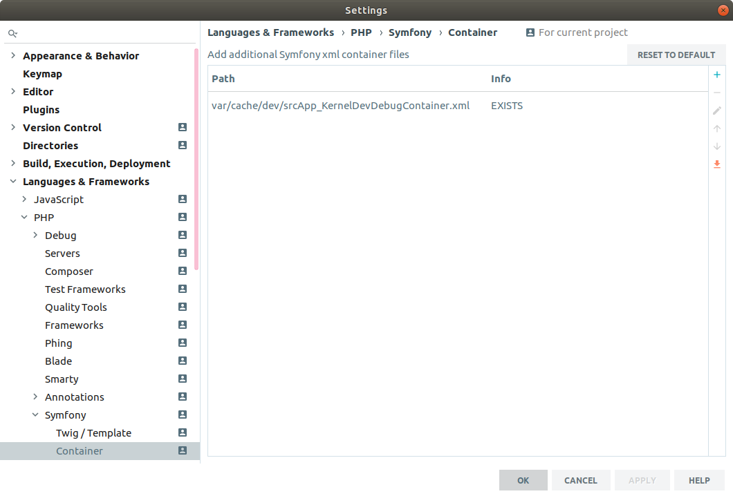Click project icon beside Composer
Screen dimensions: 733x496
[x=183, y=271]
